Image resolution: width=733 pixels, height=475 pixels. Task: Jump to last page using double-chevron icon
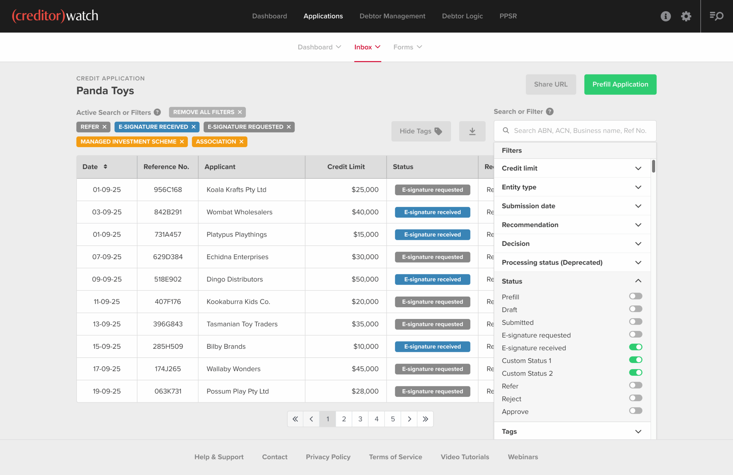point(425,419)
